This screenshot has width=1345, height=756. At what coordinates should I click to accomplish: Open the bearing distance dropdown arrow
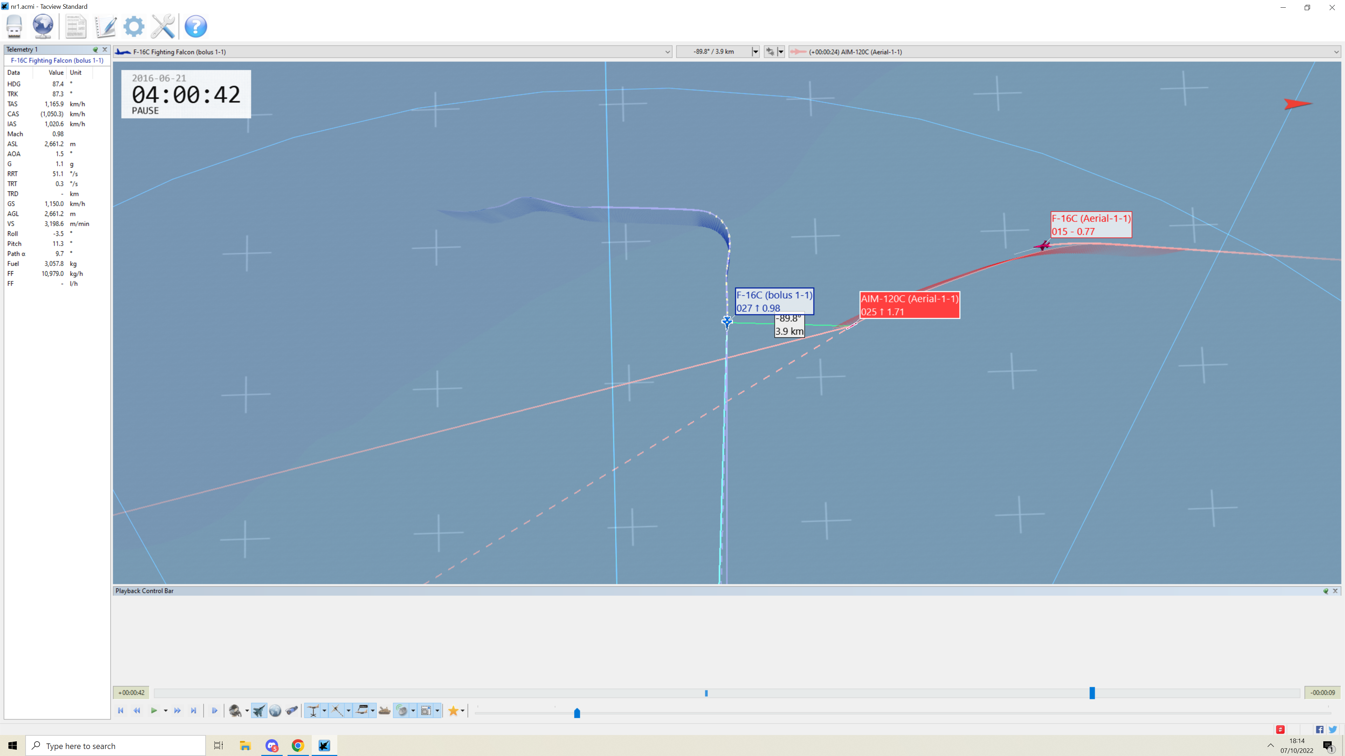tap(755, 52)
